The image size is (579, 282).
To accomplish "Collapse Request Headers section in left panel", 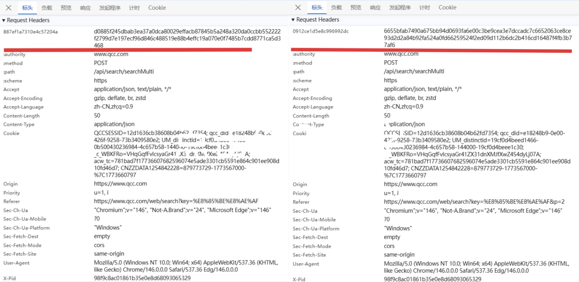I will pyautogui.click(x=4, y=20).
